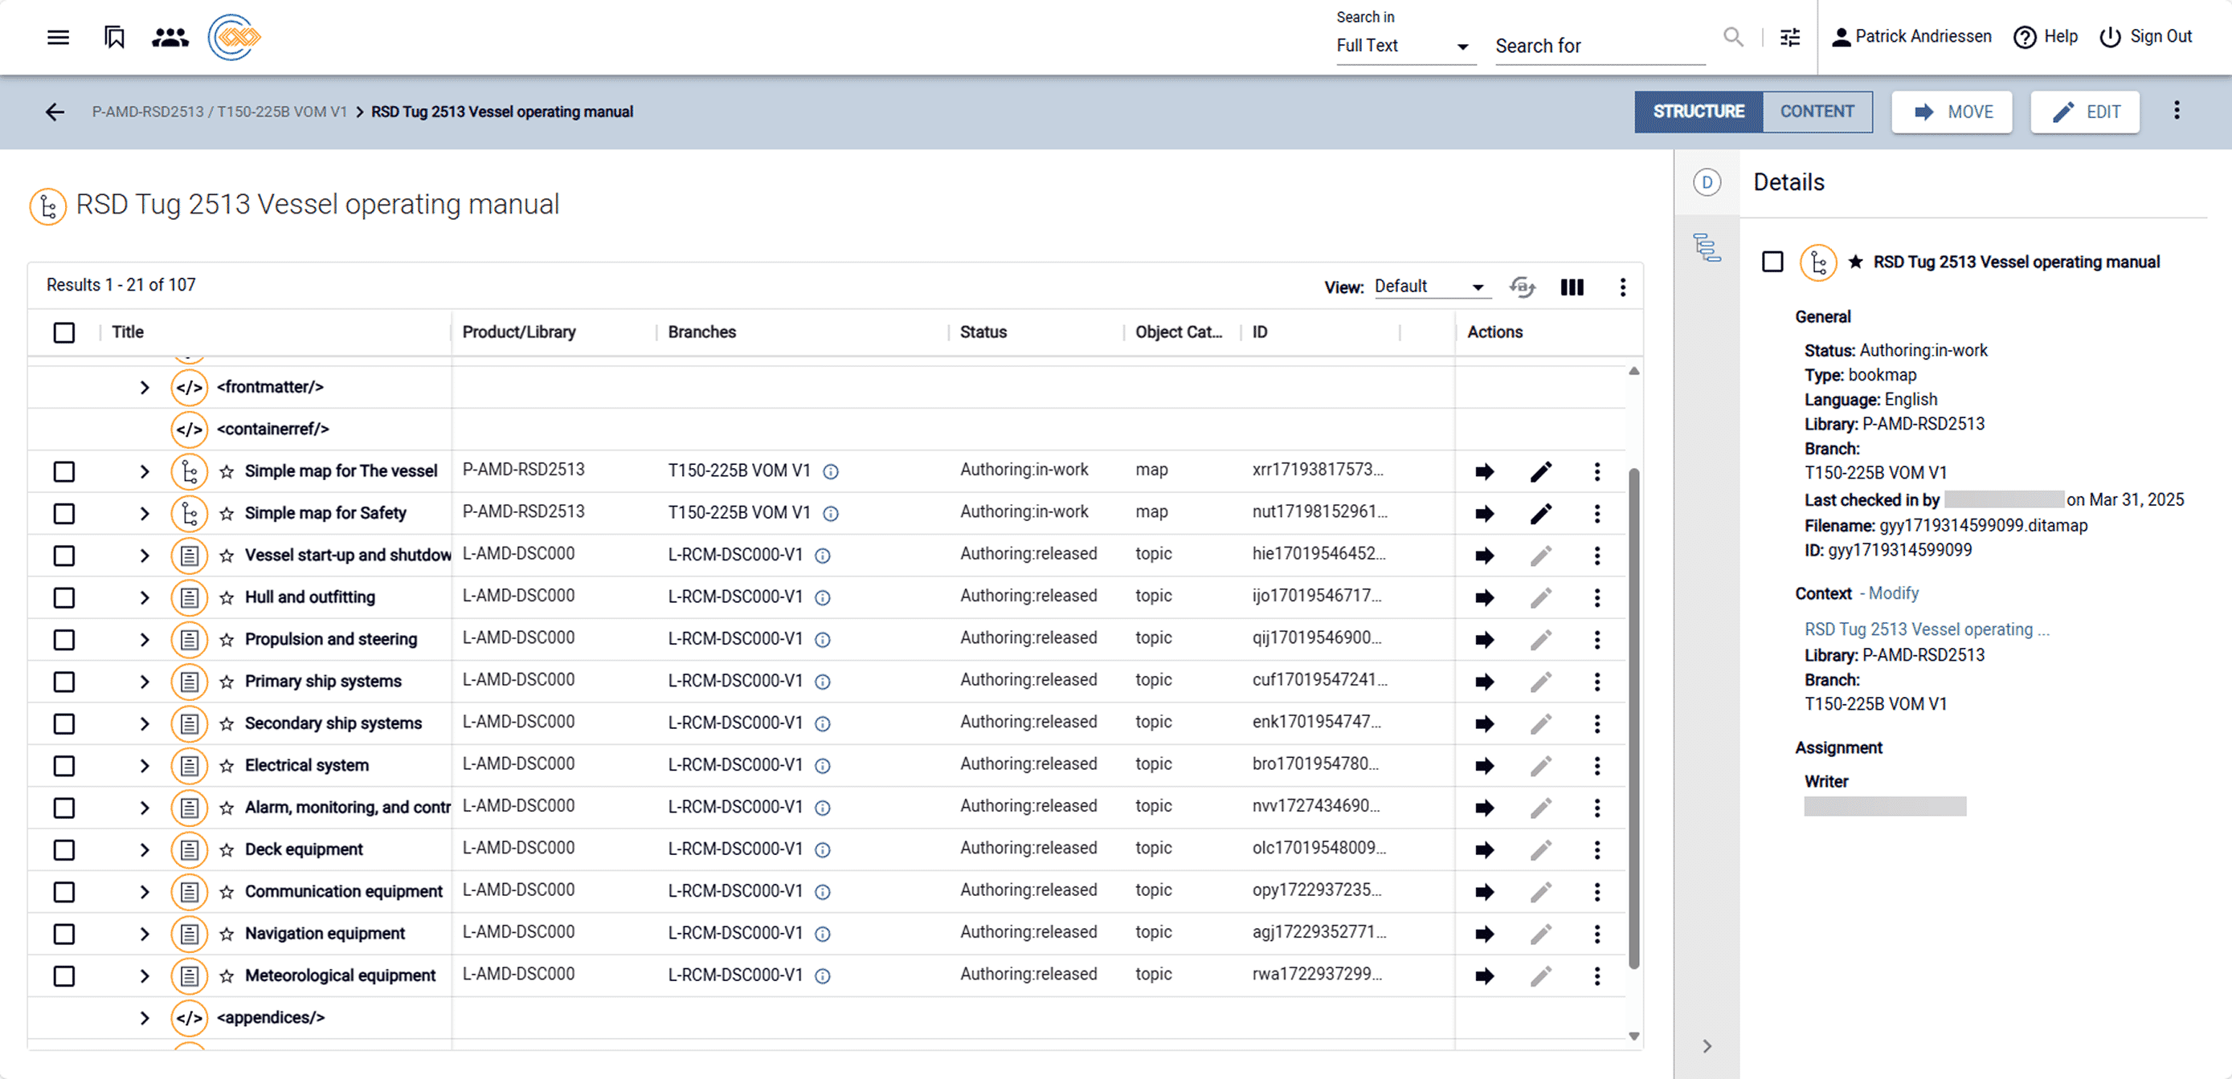Open advanced search filters next to the search field
2232x1079 pixels.
point(1790,37)
